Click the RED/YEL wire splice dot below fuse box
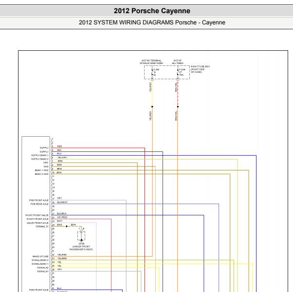This screenshot has height=292, width=293. pyautogui.click(x=178, y=106)
